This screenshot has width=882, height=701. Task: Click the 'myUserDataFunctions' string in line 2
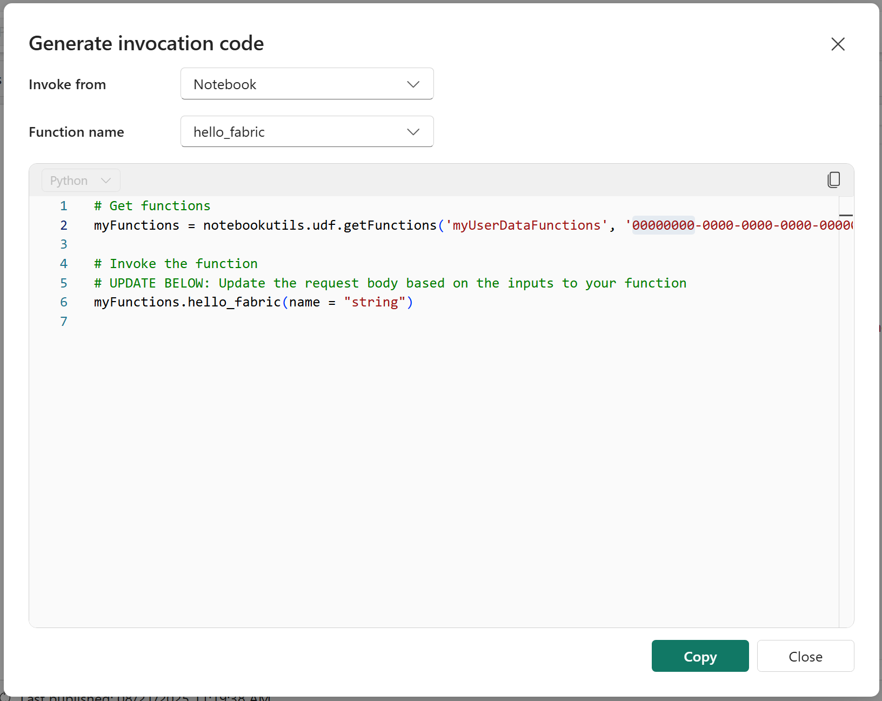526,225
